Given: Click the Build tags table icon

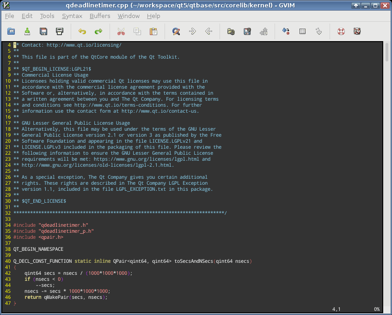Looking at the screenshot, I should 302,31.
